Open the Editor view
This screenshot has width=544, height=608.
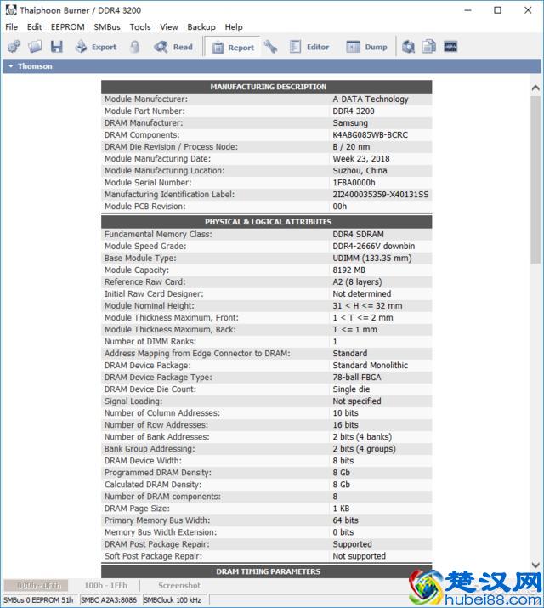coord(309,47)
